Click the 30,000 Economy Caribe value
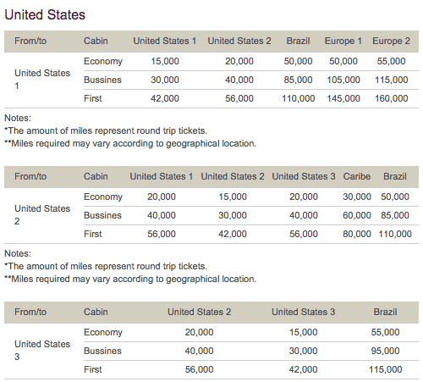Screen dimensions: 423x382 coord(357,197)
